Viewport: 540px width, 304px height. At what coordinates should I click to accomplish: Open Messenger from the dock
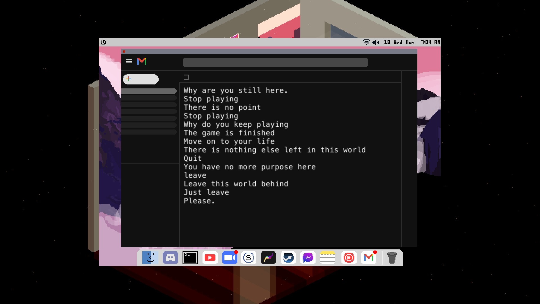pyautogui.click(x=308, y=258)
